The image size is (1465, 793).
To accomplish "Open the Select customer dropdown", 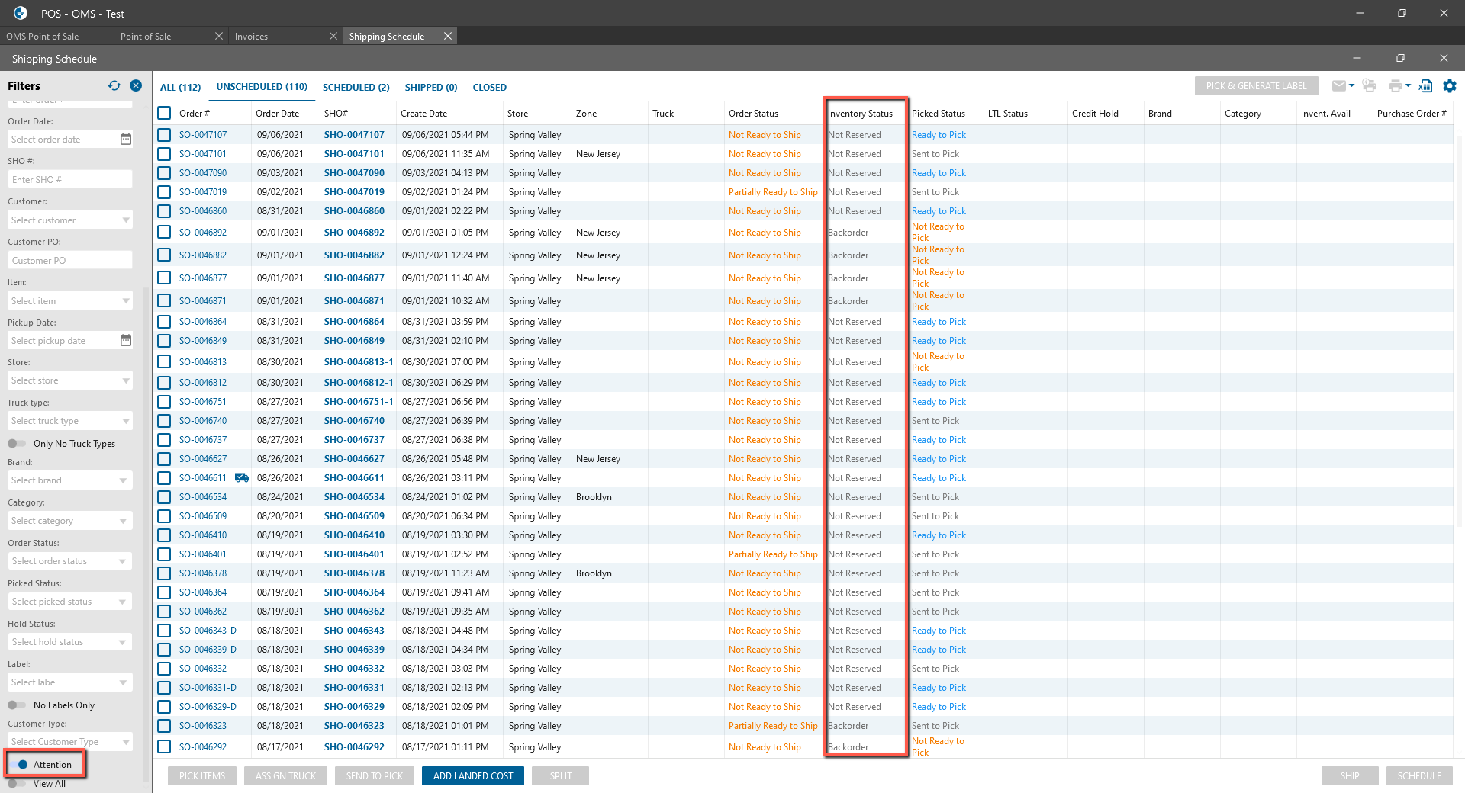I will pyautogui.click(x=70, y=220).
